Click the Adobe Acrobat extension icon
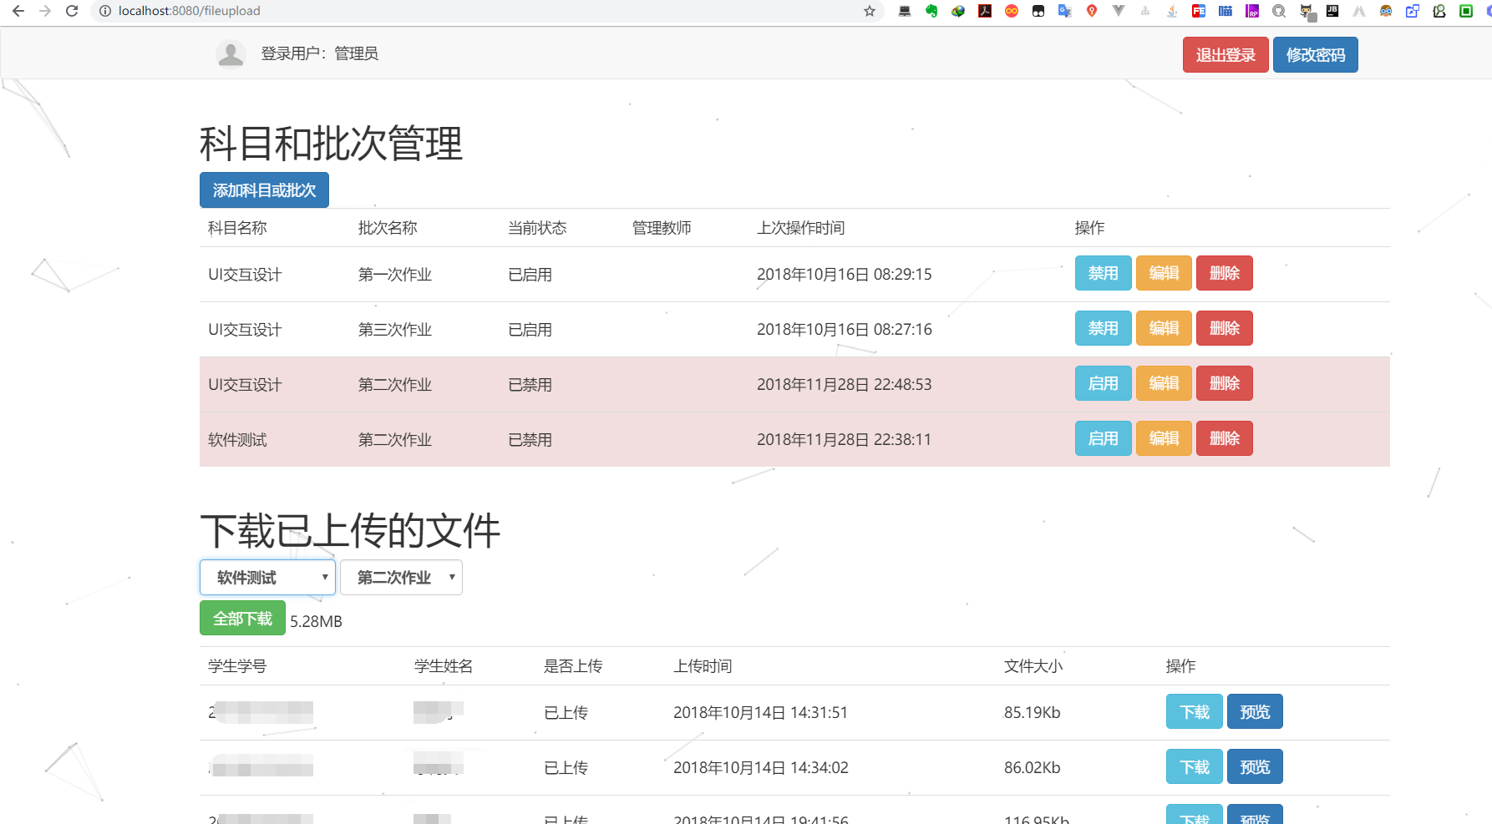The width and height of the screenshot is (1492, 824). click(x=985, y=11)
